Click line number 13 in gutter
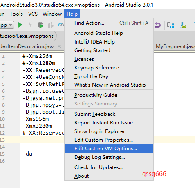This screenshot has height=188, width=195. 2,140
